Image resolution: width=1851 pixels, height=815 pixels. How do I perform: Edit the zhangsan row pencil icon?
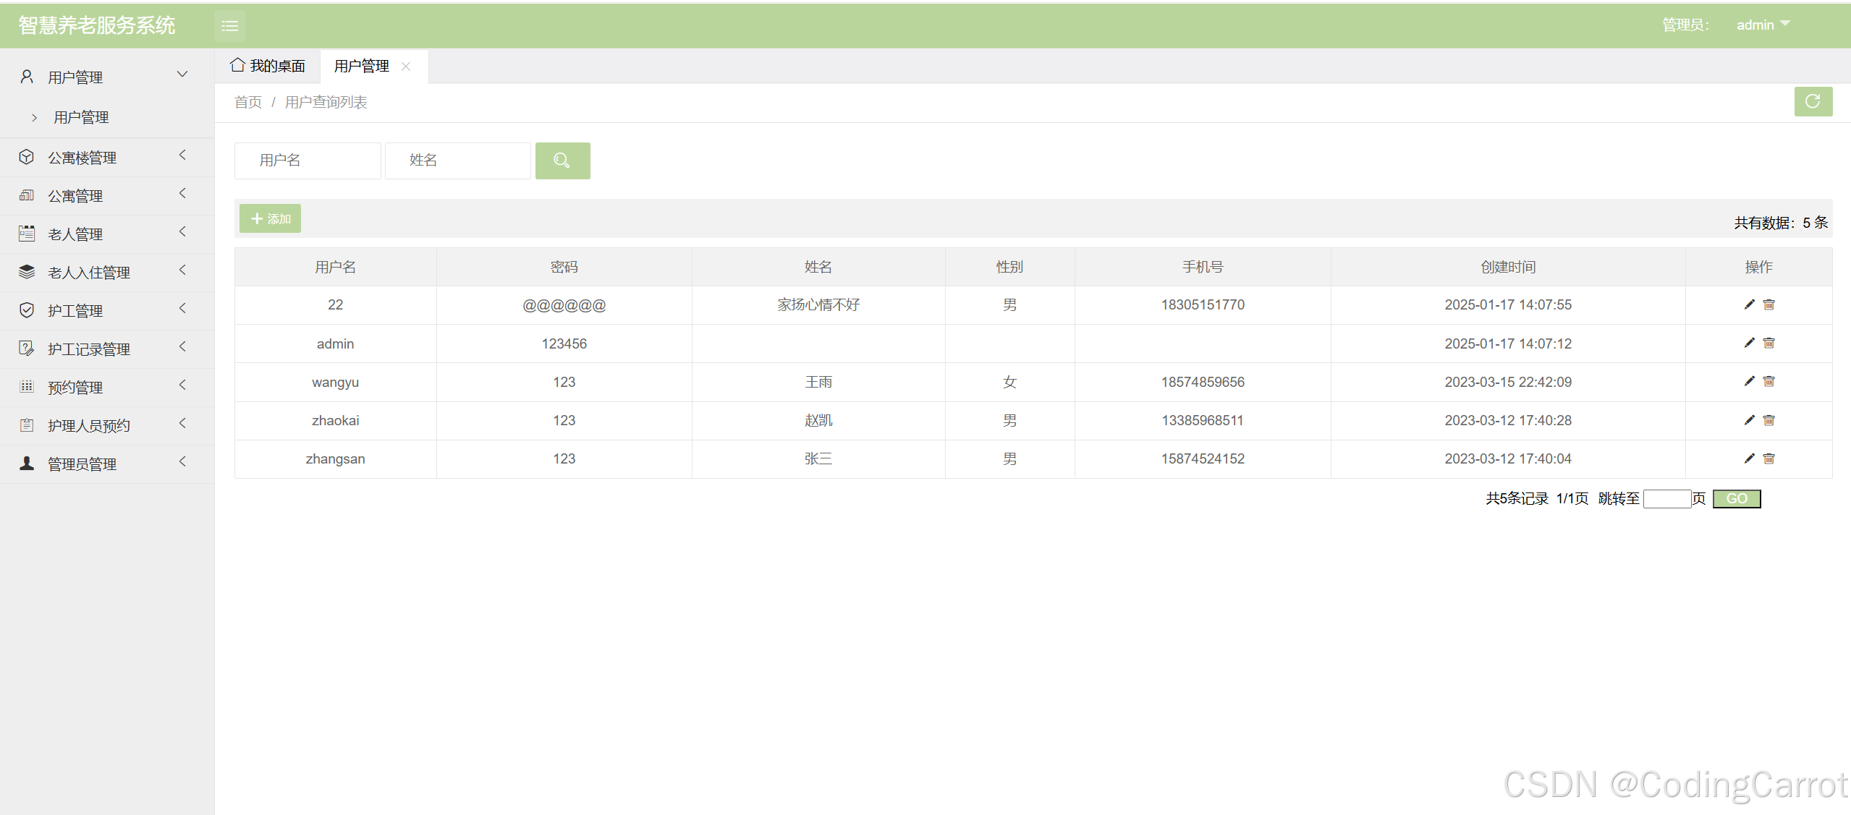1749,458
